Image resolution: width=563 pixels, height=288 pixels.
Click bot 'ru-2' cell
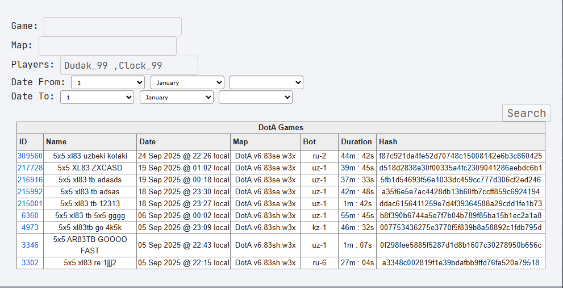pyautogui.click(x=319, y=156)
